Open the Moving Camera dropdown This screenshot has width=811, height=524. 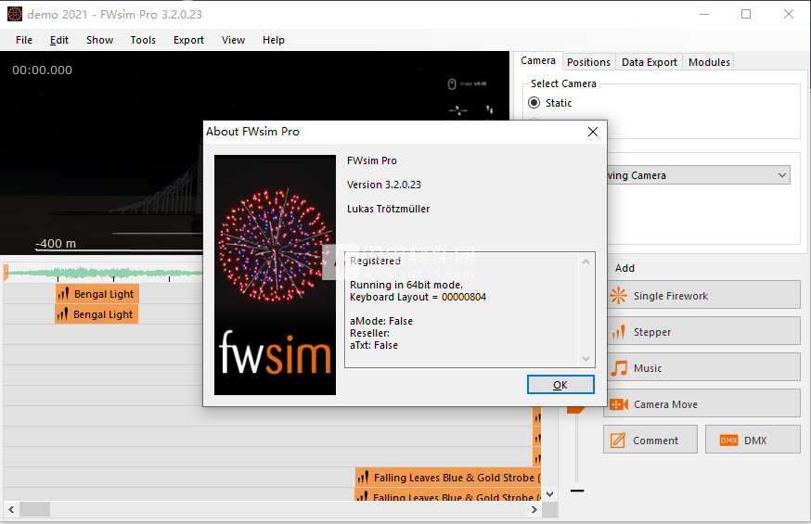[x=782, y=175]
